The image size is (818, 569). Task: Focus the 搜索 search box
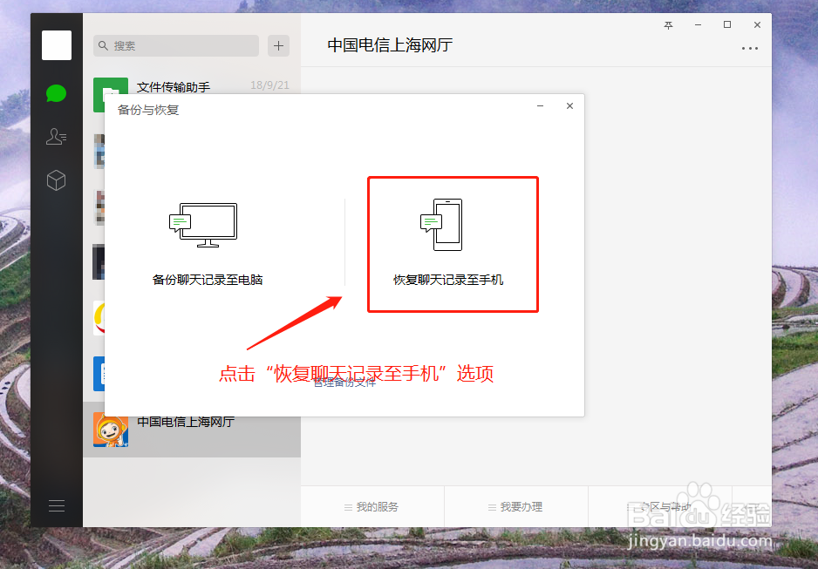[x=176, y=46]
